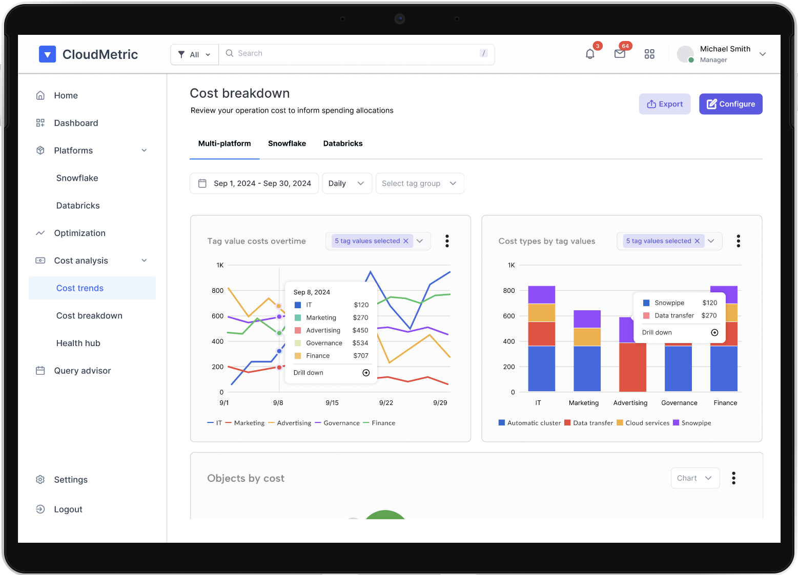798x575 pixels.
Task: Open the notifications bell
Action: coord(590,54)
